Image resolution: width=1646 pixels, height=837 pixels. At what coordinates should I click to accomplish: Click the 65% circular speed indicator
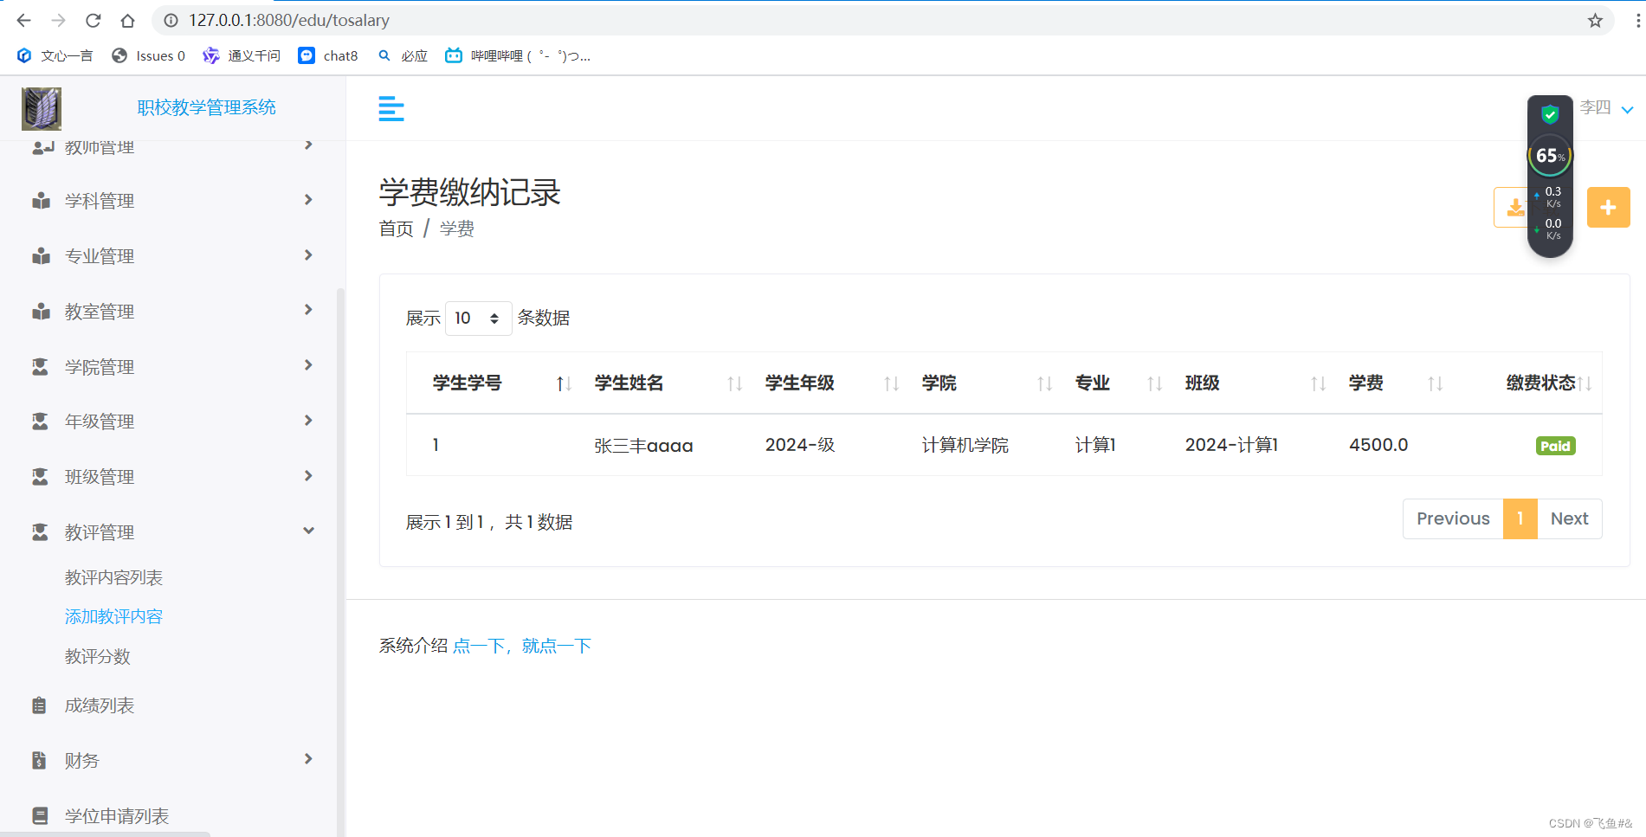tap(1550, 157)
